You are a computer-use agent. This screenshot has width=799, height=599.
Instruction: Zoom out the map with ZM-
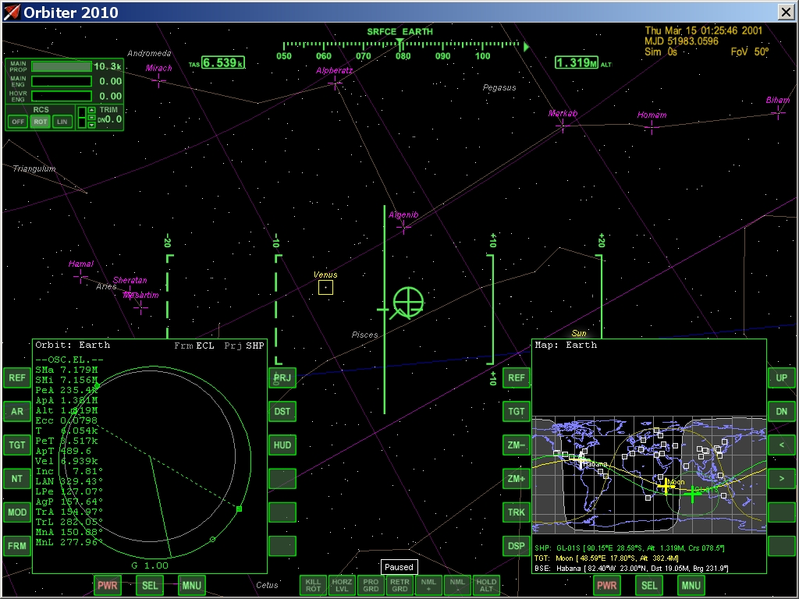(517, 445)
